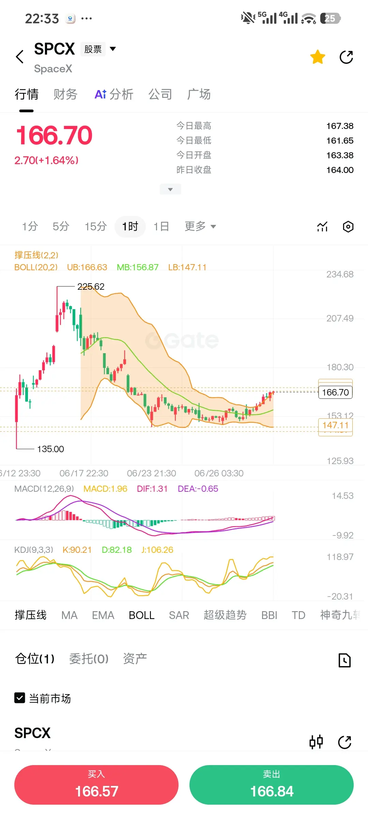Toggle the favorite star icon

tap(318, 57)
